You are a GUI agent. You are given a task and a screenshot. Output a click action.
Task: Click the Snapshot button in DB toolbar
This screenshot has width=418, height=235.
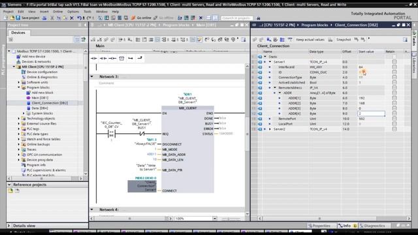pos(344,39)
